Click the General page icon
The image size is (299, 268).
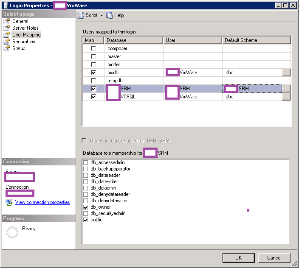pyautogui.click(x=7, y=21)
